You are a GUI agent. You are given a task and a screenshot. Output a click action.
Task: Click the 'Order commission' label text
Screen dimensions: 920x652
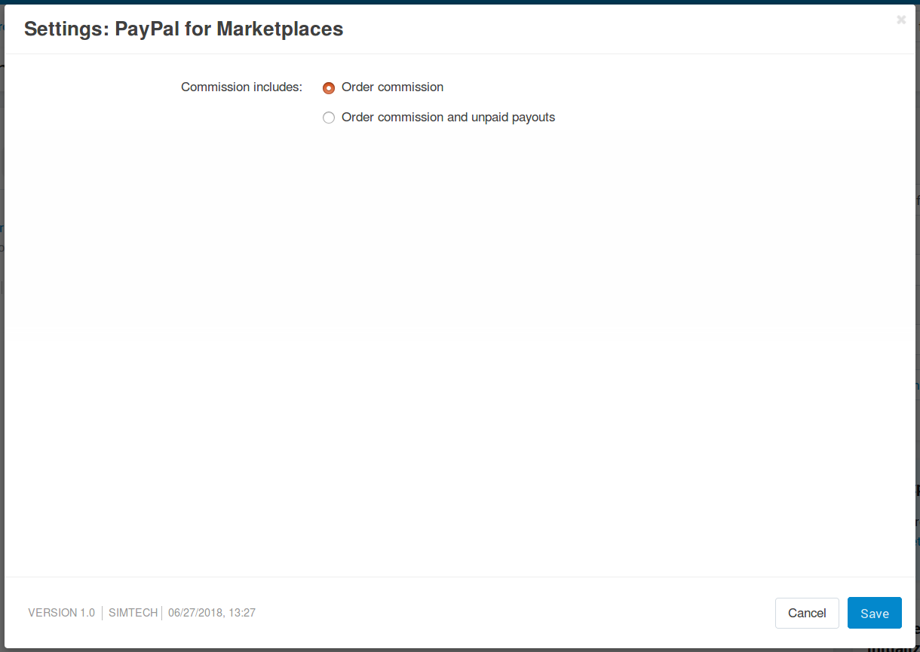click(x=392, y=87)
